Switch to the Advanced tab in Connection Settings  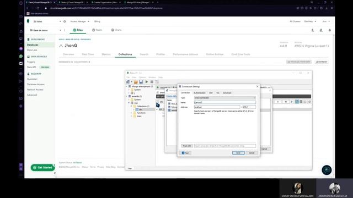point(227,93)
